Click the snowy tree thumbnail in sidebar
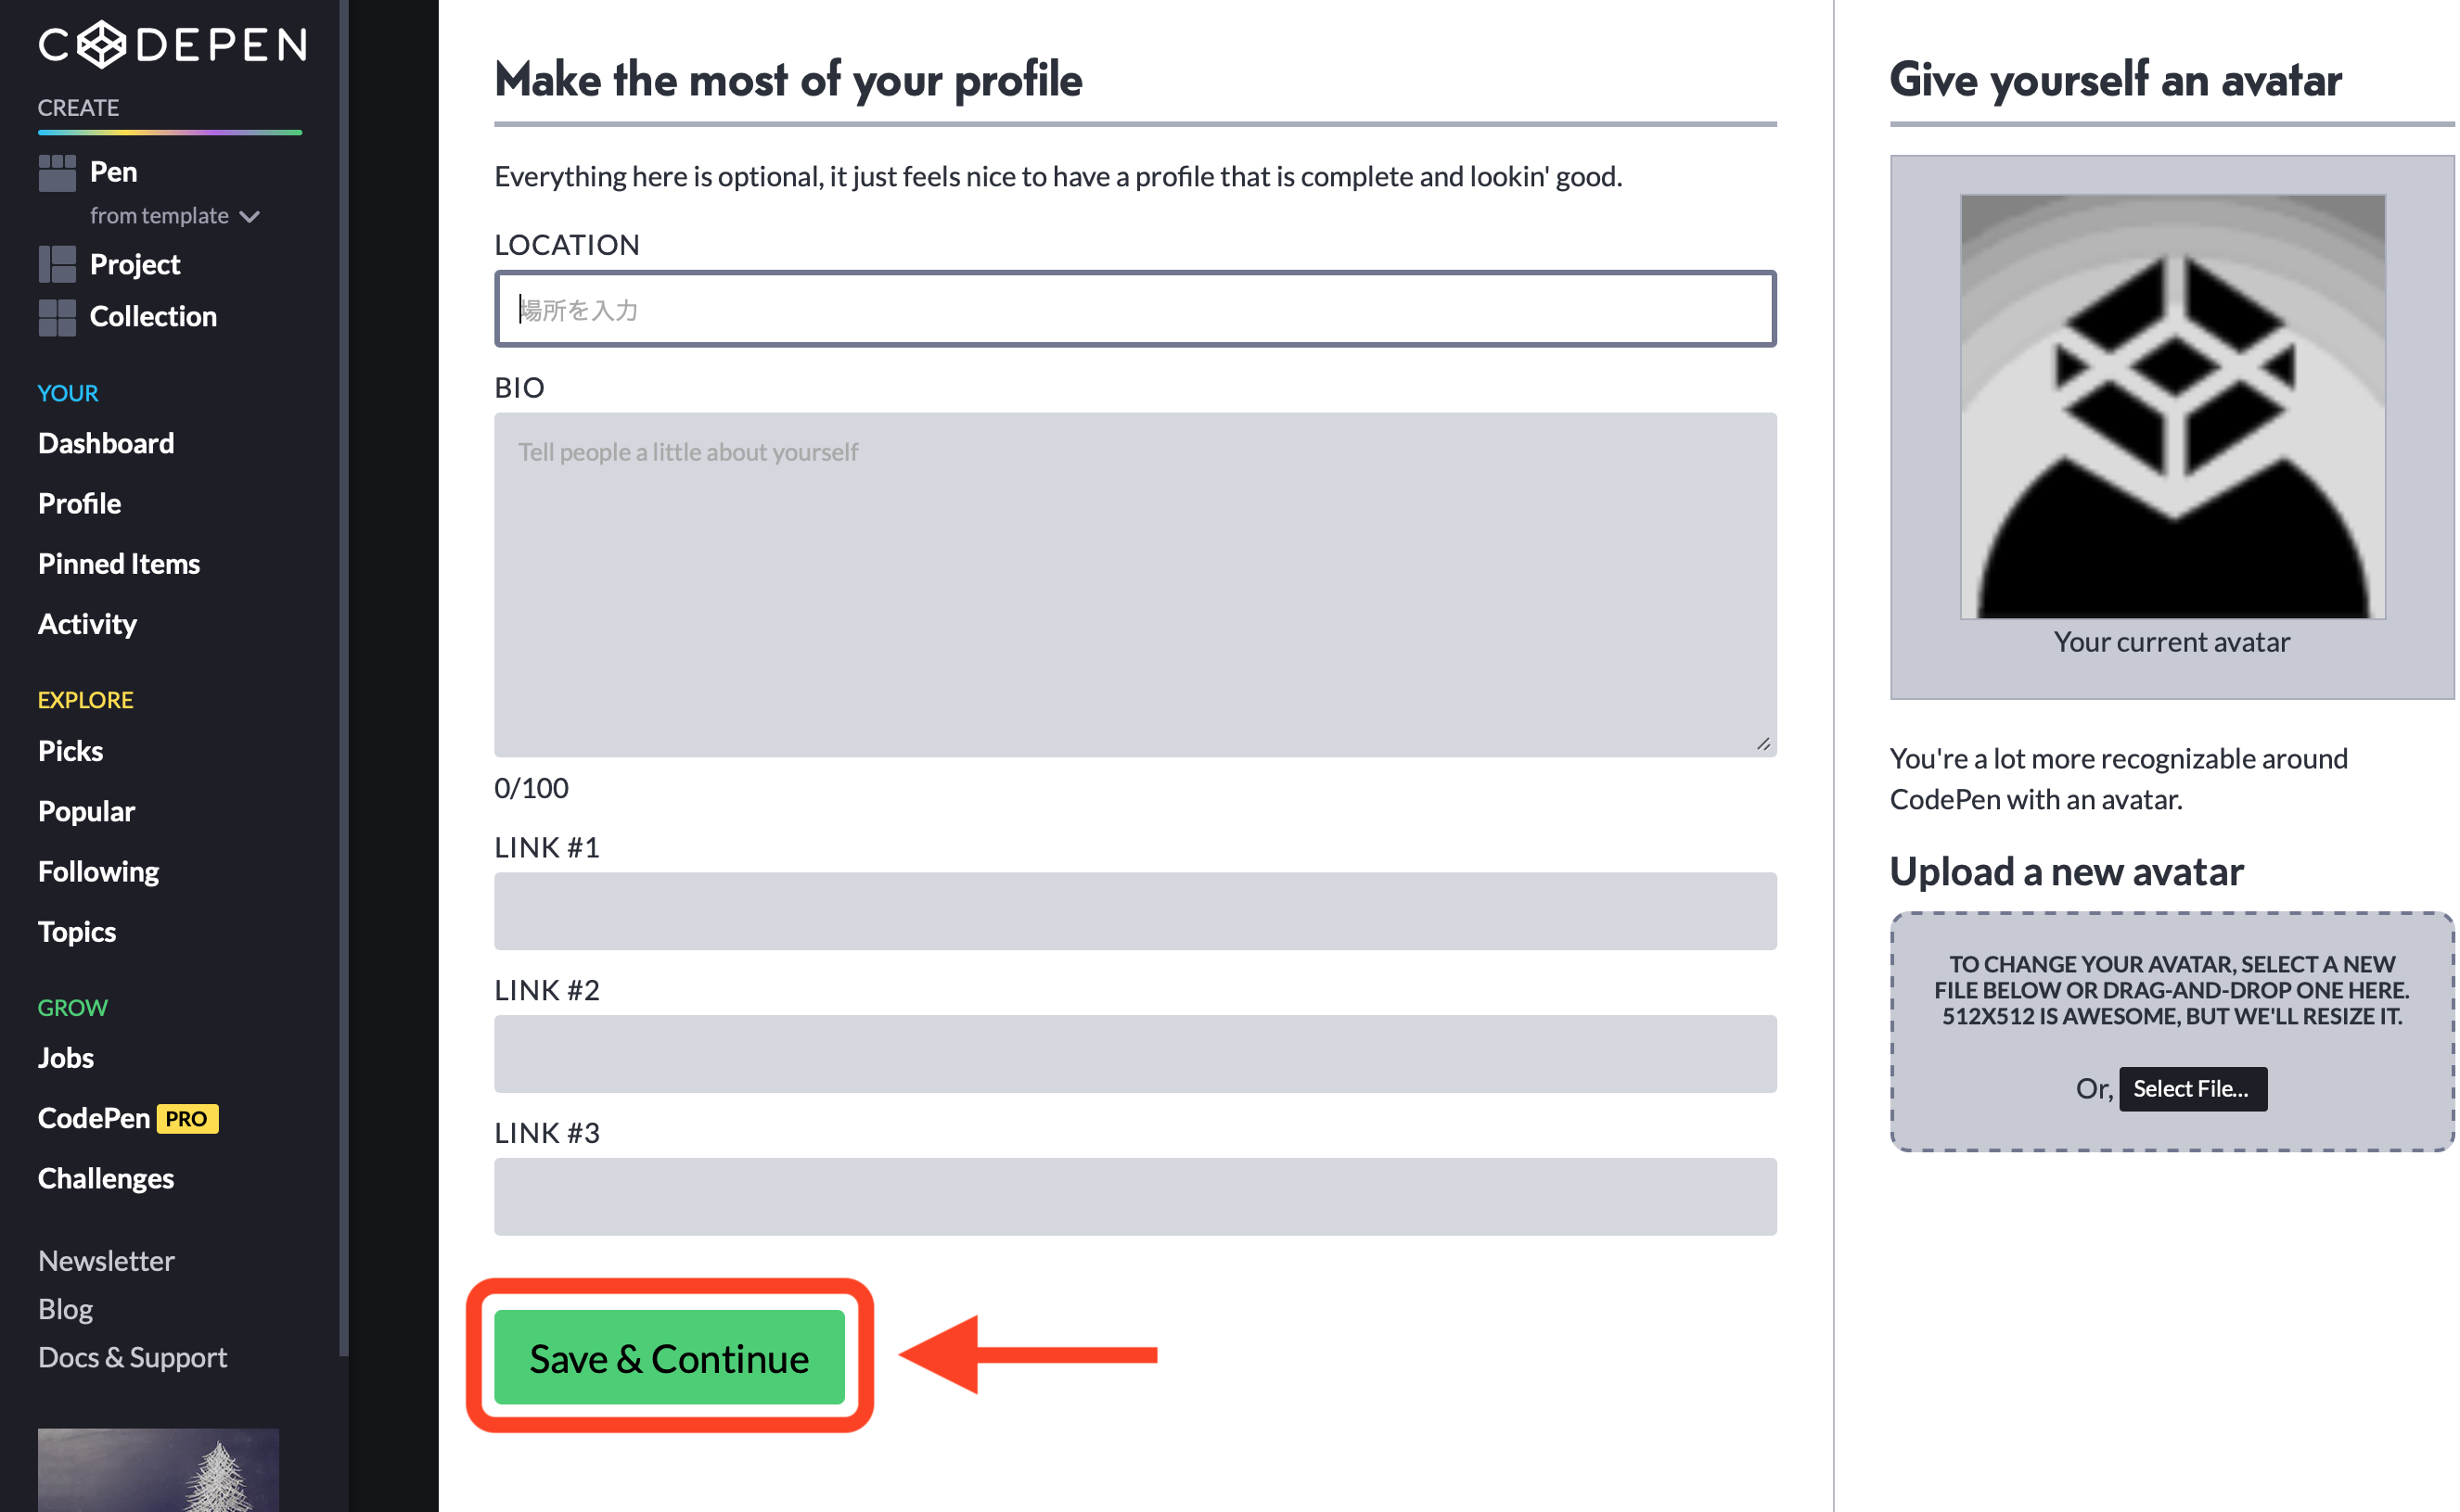This screenshot has height=1512, width=2460. [x=158, y=1470]
